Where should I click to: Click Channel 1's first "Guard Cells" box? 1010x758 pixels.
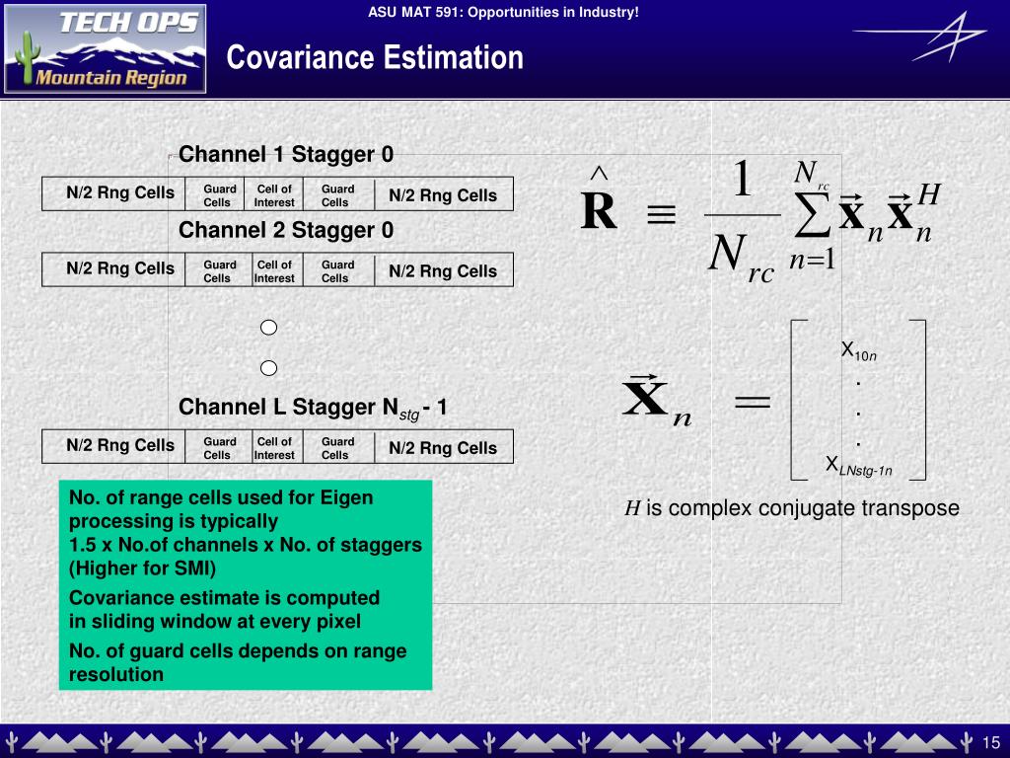pyautogui.click(x=215, y=194)
